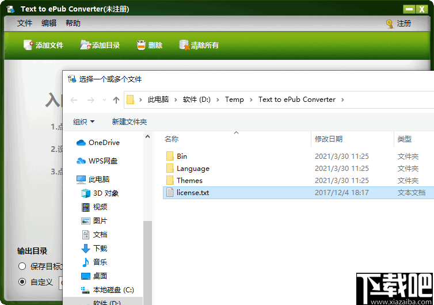The height and width of the screenshot is (305, 434).
Task: Click the back arrow in the file dialog
Action: (x=74, y=100)
